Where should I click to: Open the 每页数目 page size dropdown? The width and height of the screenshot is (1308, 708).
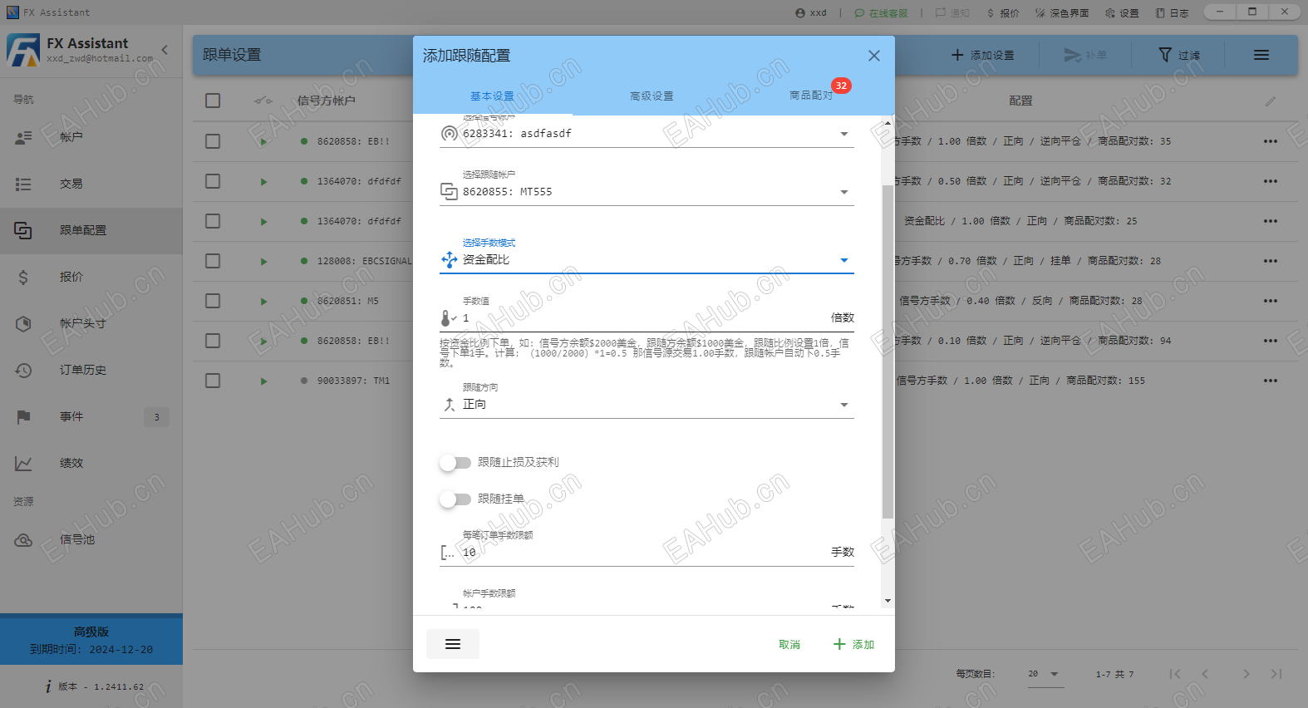point(1045,674)
